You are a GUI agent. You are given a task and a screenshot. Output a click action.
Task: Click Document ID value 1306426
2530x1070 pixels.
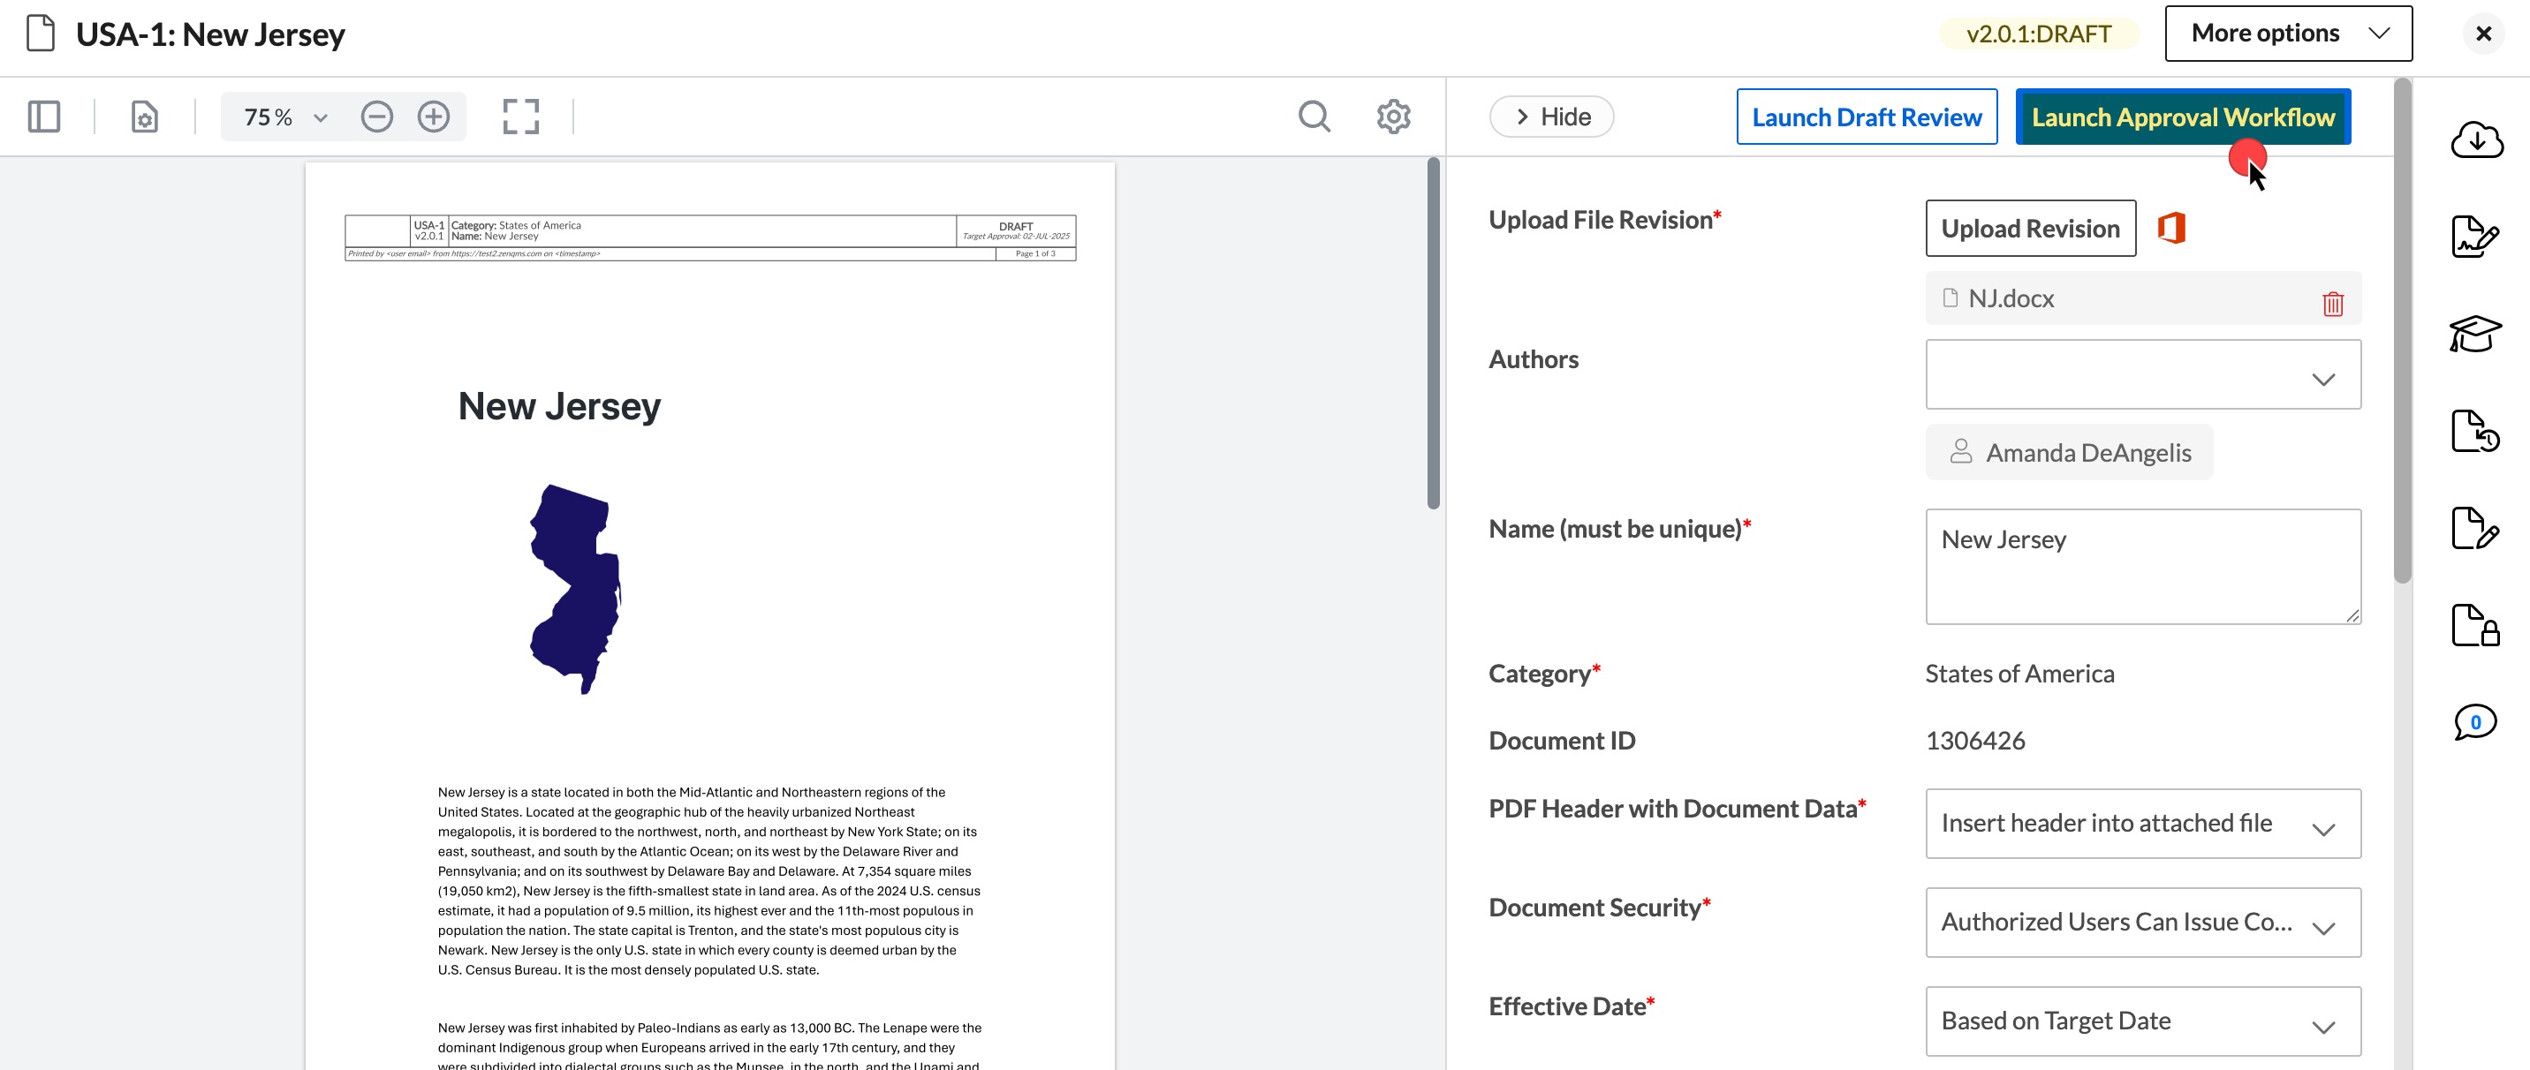click(x=1974, y=740)
